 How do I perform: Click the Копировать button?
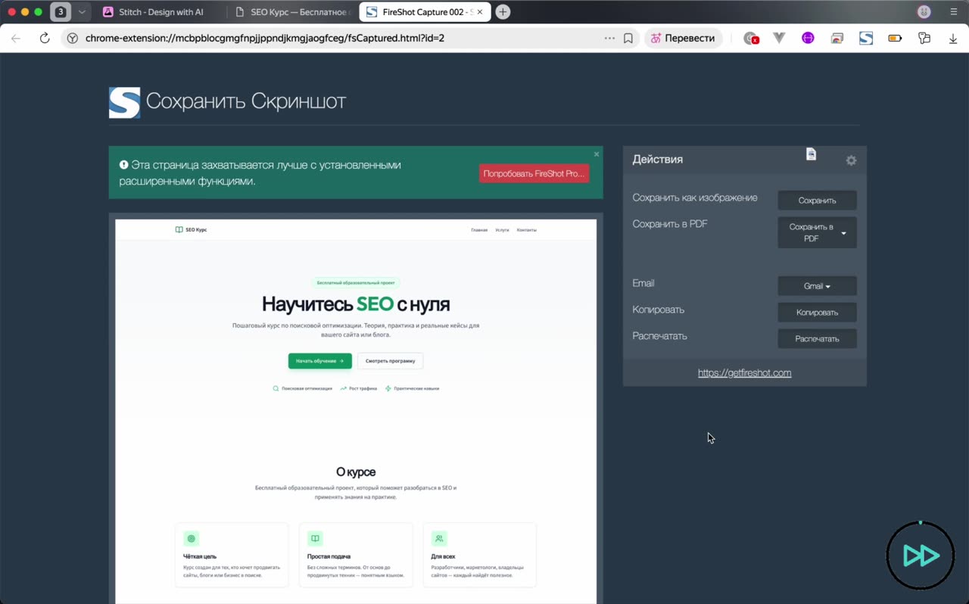[x=817, y=313]
